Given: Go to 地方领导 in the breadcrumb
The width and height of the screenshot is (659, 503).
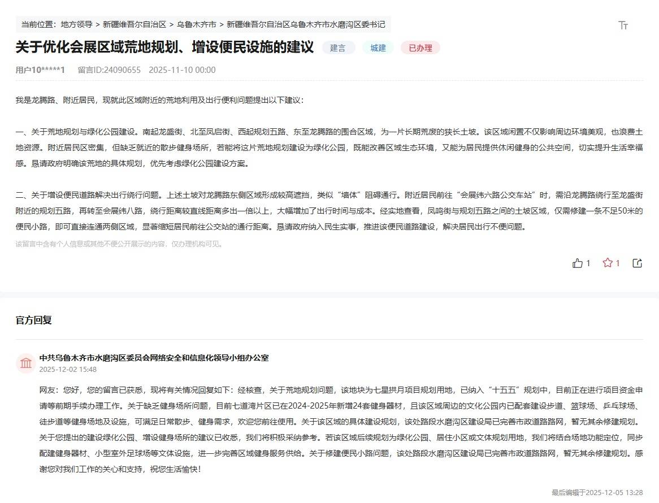Looking at the screenshot, I should tap(76, 25).
